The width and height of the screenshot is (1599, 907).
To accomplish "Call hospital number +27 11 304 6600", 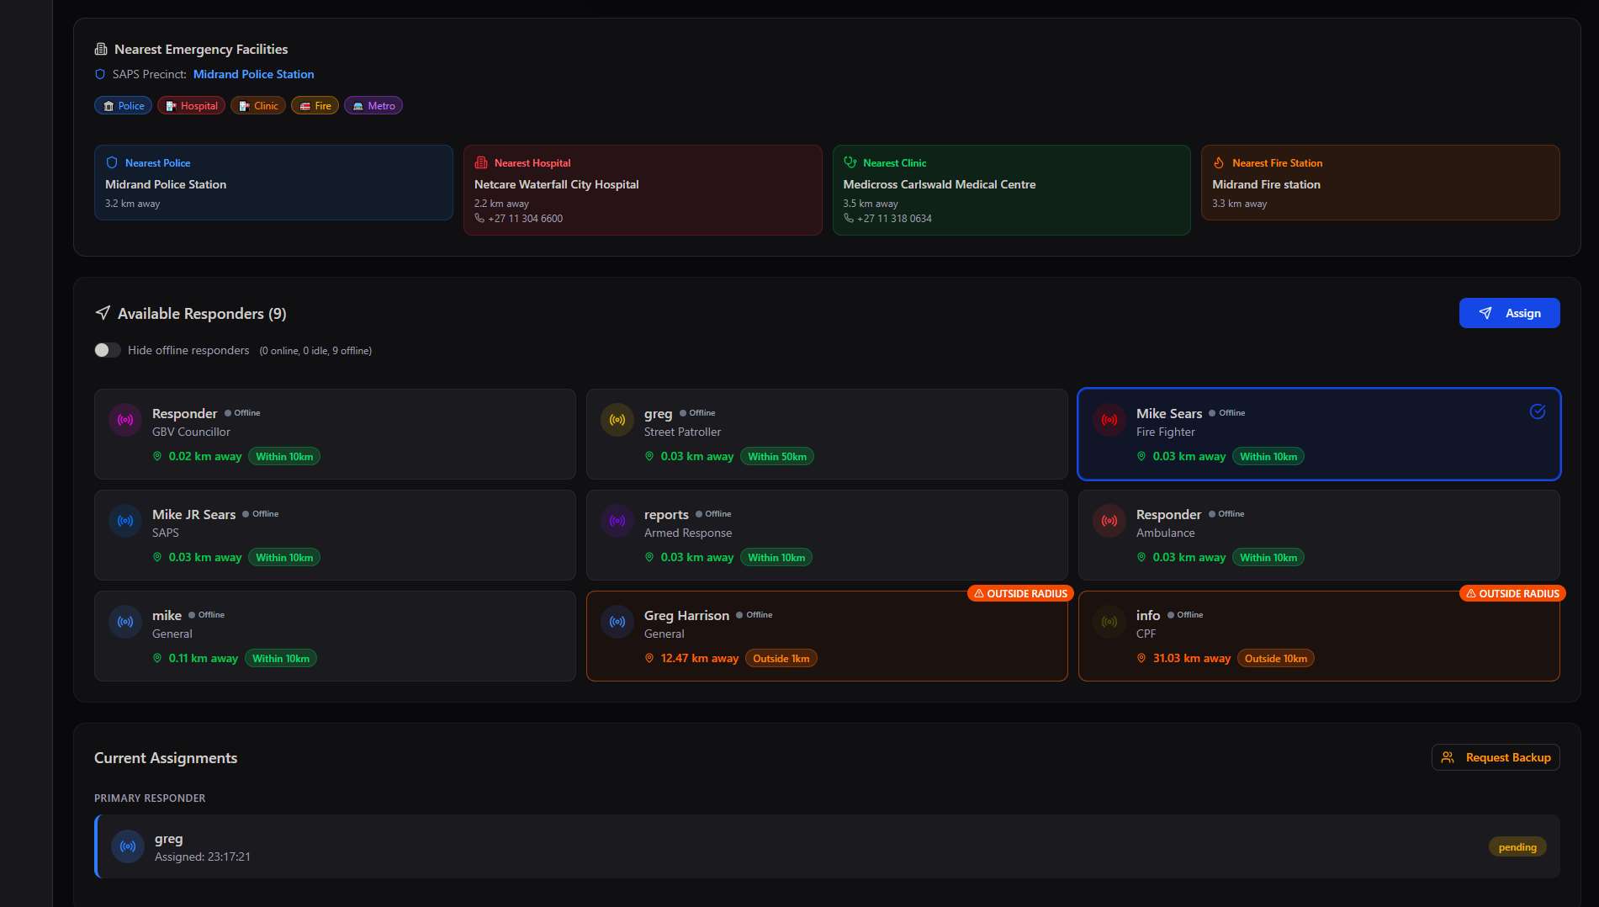I will tap(525, 219).
